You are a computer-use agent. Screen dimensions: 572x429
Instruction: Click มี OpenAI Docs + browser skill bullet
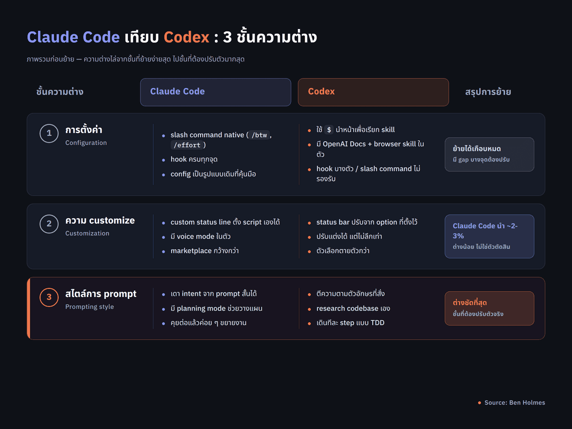point(370,149)
